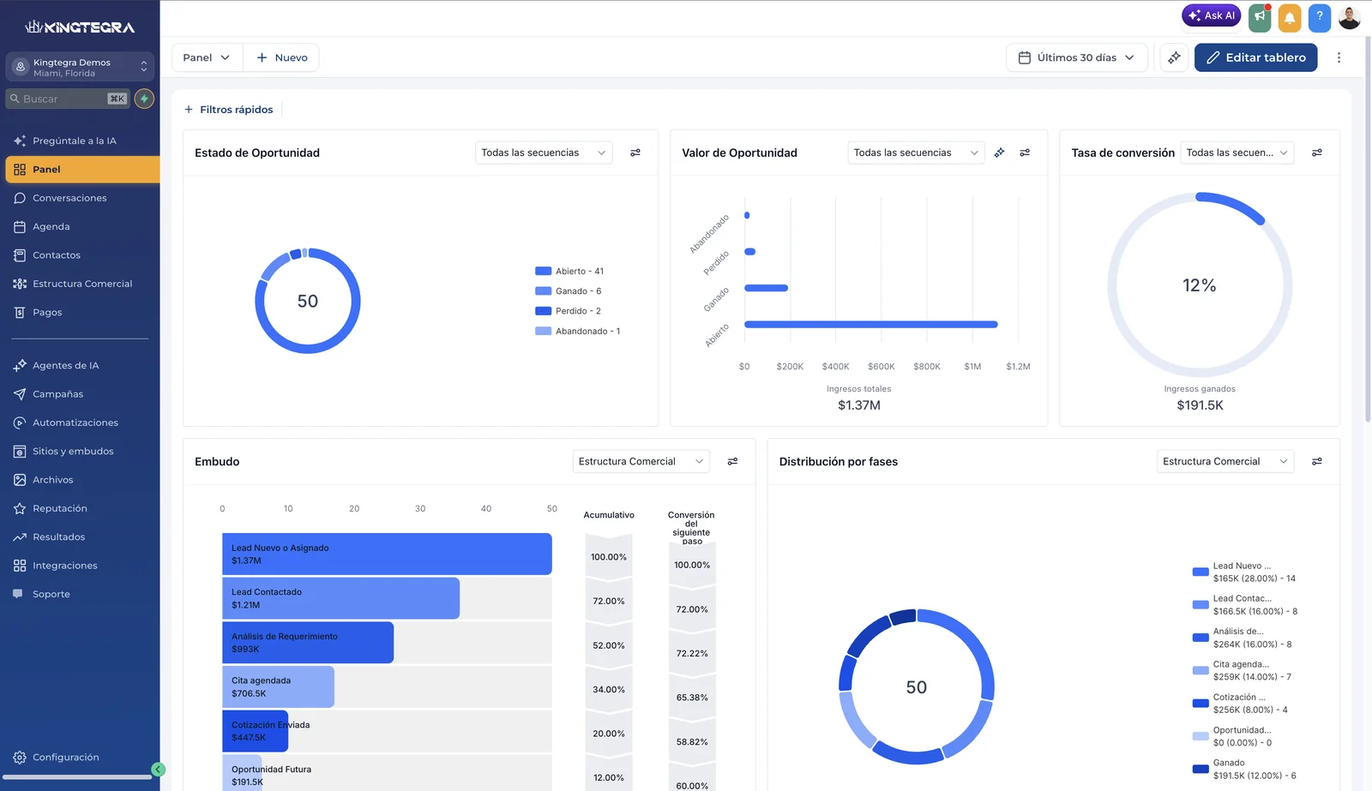The image size is (1372, 791).
Task: Click Editar tablero button
Action: [1255, 57]
